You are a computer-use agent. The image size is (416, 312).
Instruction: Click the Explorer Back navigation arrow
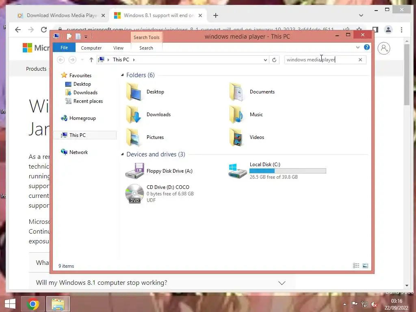click(61, 60)
